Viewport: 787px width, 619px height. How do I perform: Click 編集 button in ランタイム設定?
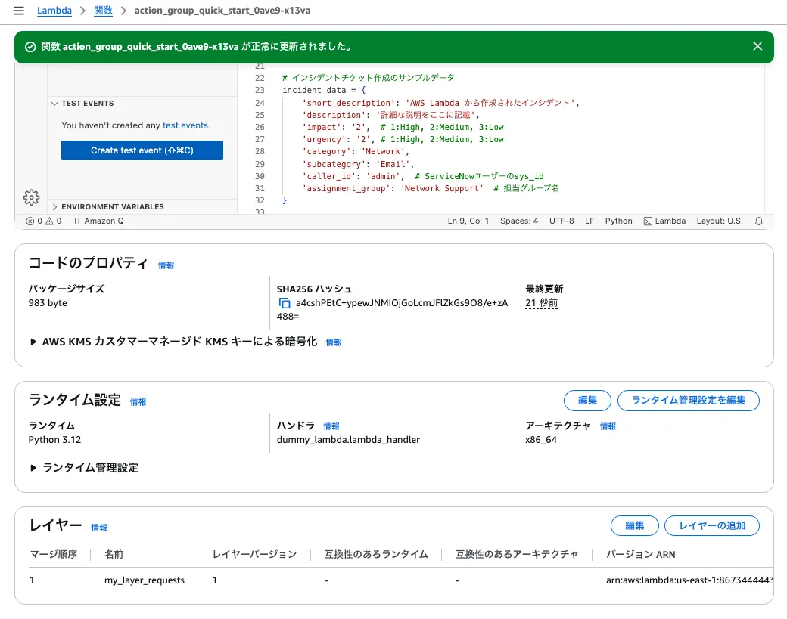(587, 400)
